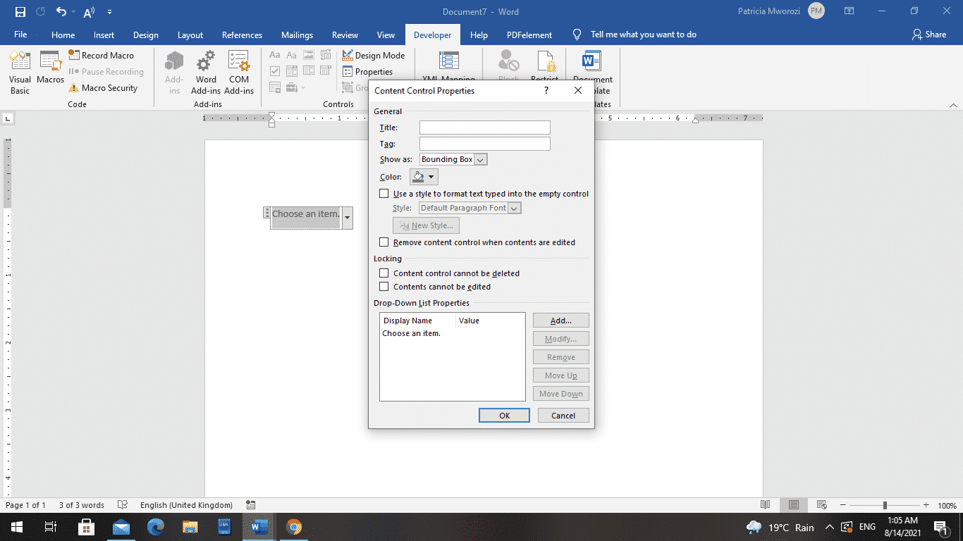Expand the Legacy Tools dropdown

[302, 87]
